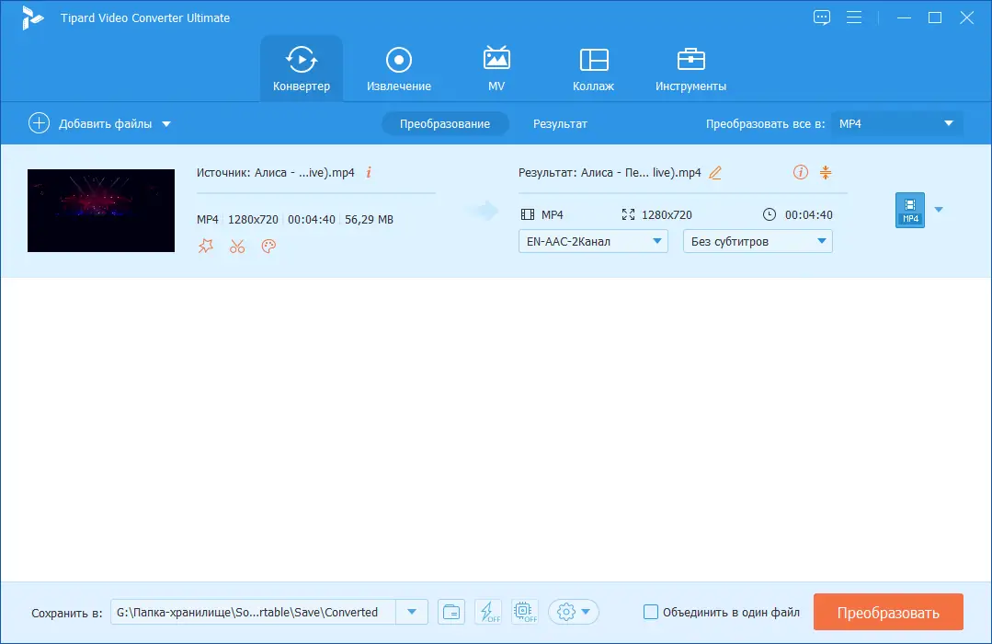Expand the Без субтитров subtitles dropdown

pyautogui.click(x=757, y=241)
